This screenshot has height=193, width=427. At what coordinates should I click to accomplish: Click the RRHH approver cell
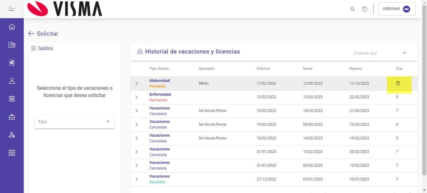click(203, 83)
